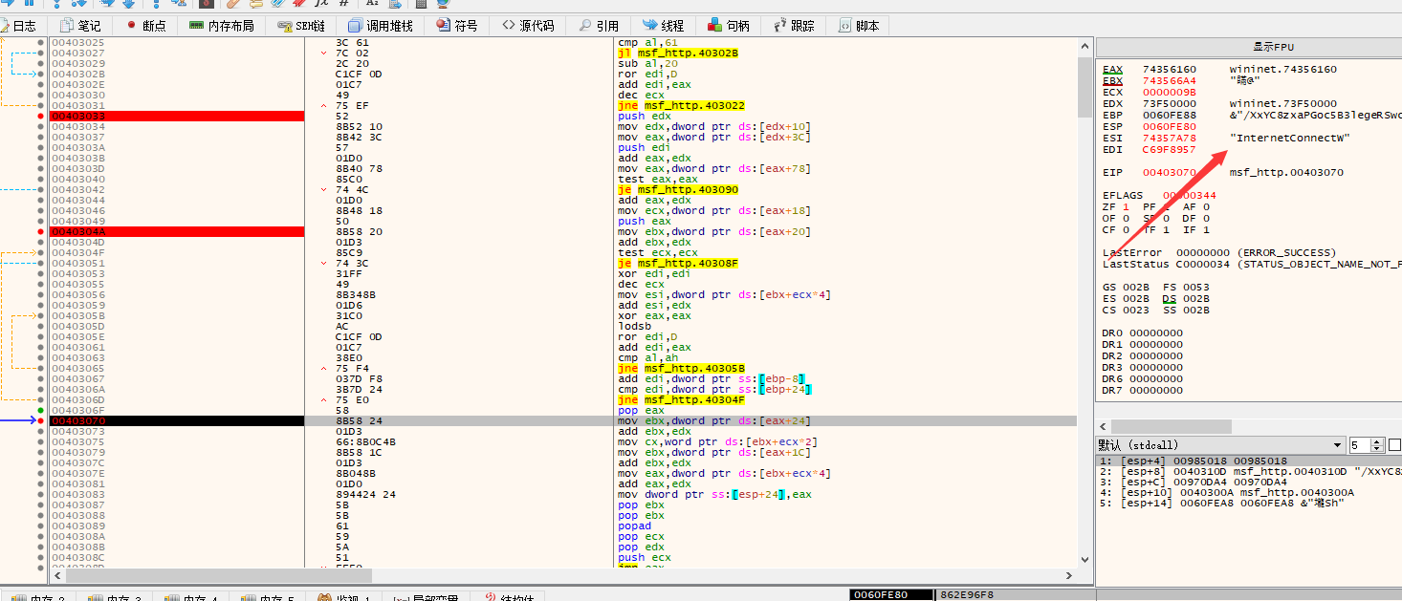Click the highlighted stack address 0060FE80
1402x601 pixels.
(x=891, y=594)
